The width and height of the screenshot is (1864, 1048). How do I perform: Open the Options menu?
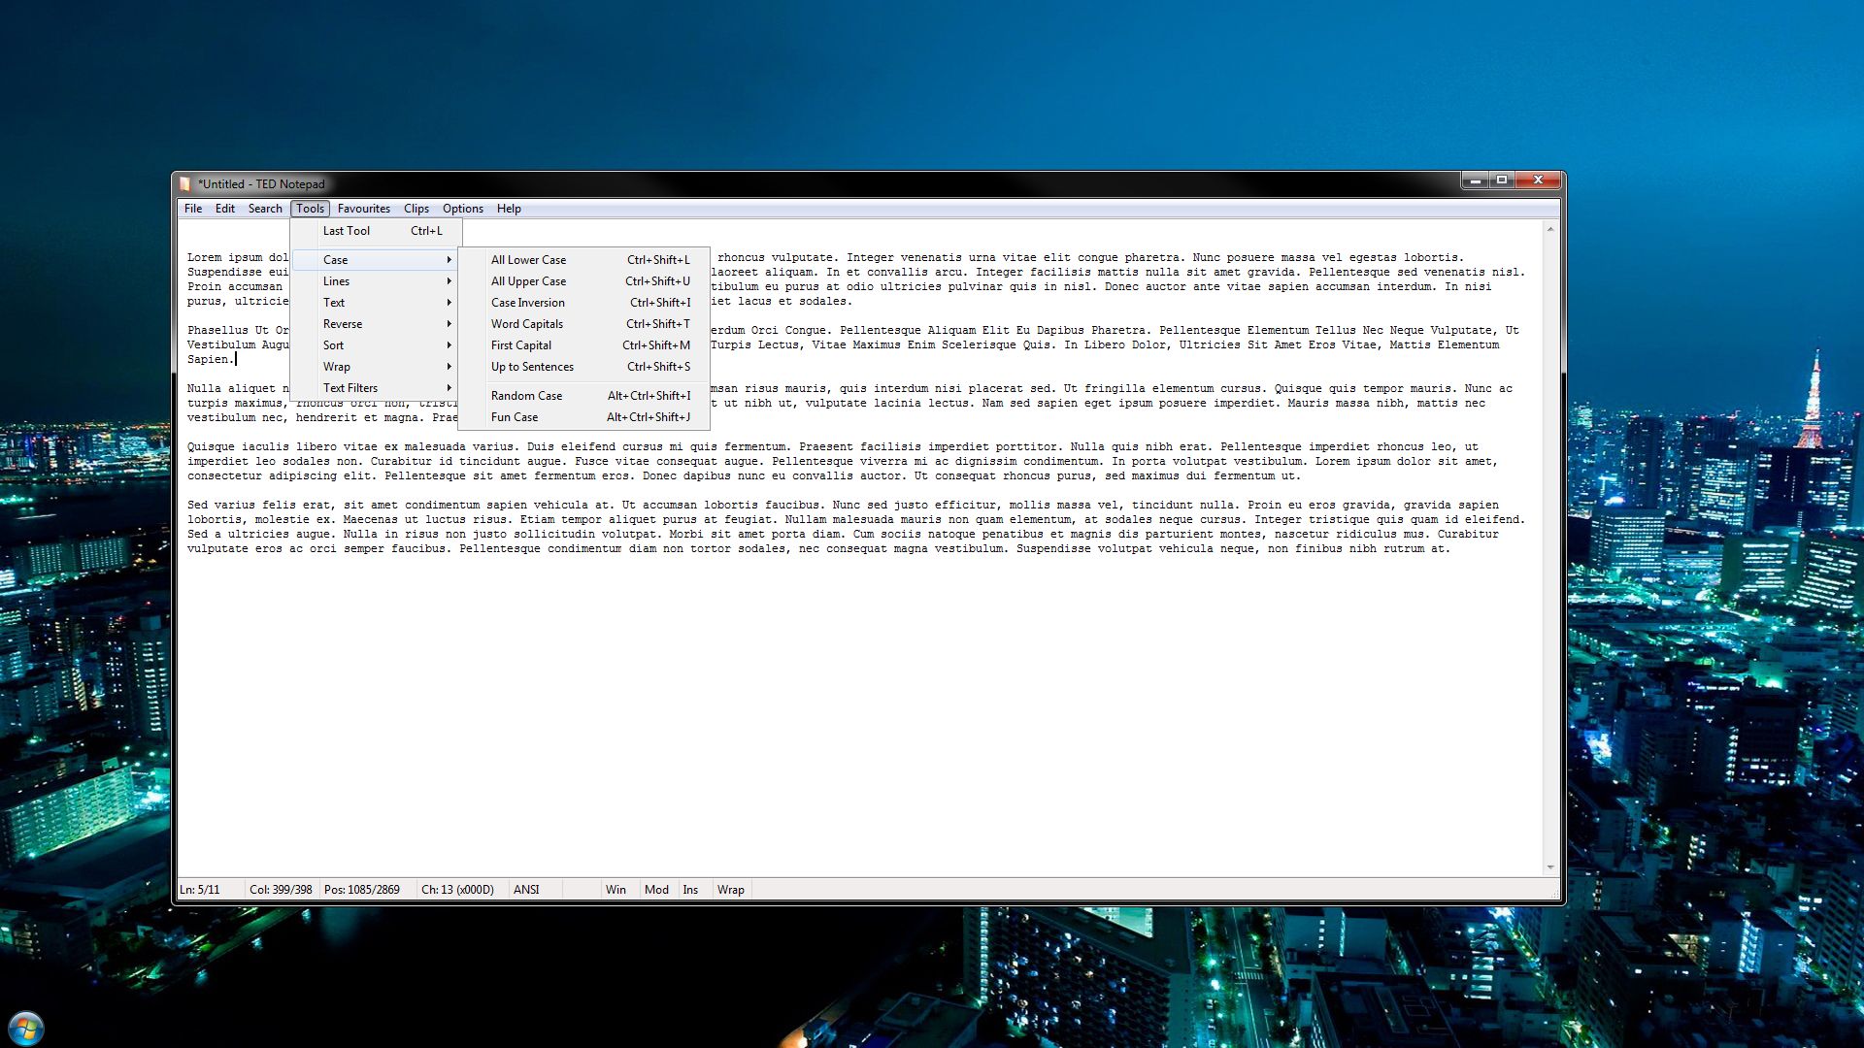click(x=462, y=208)
